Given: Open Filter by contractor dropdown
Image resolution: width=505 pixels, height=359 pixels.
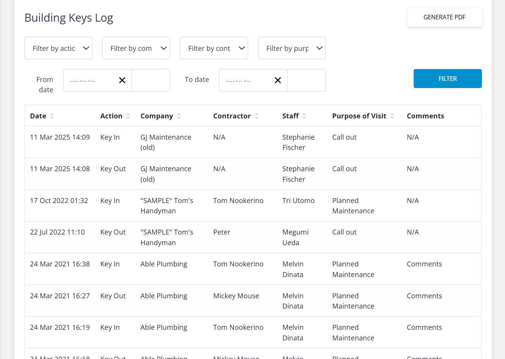Looking at the screenshot, I should 214,48.
